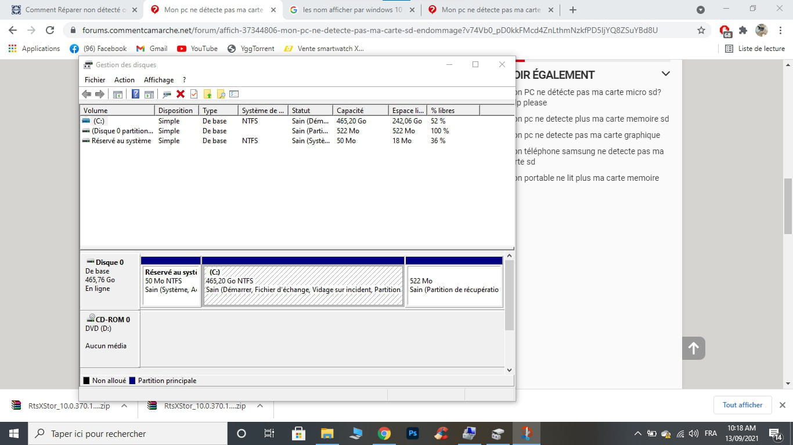Open link about carte graphique not detected
This screenshot has width=793, height=445.
pos(586,135)
